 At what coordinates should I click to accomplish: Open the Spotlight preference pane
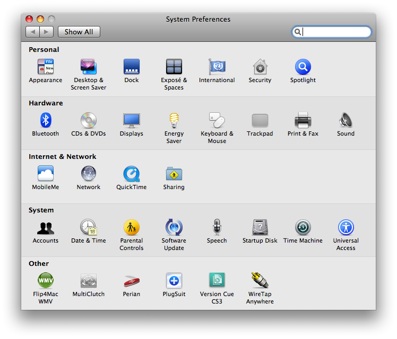[x=303, y=67]
